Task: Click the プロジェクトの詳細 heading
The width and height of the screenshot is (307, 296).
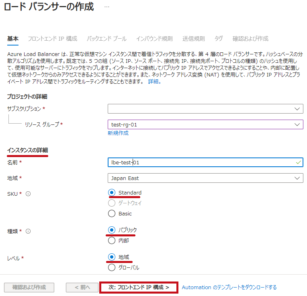Action: click(x=27, y=97)
